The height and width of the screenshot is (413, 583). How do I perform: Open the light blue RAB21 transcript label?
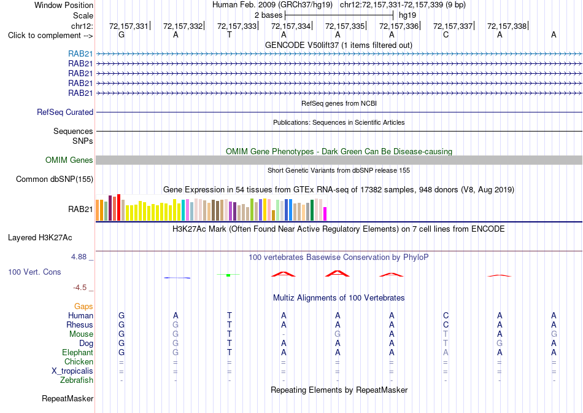(80, 54)
